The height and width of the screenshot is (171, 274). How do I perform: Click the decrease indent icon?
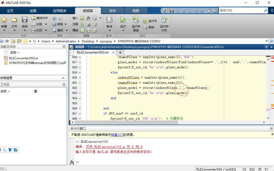coord(95,30)
